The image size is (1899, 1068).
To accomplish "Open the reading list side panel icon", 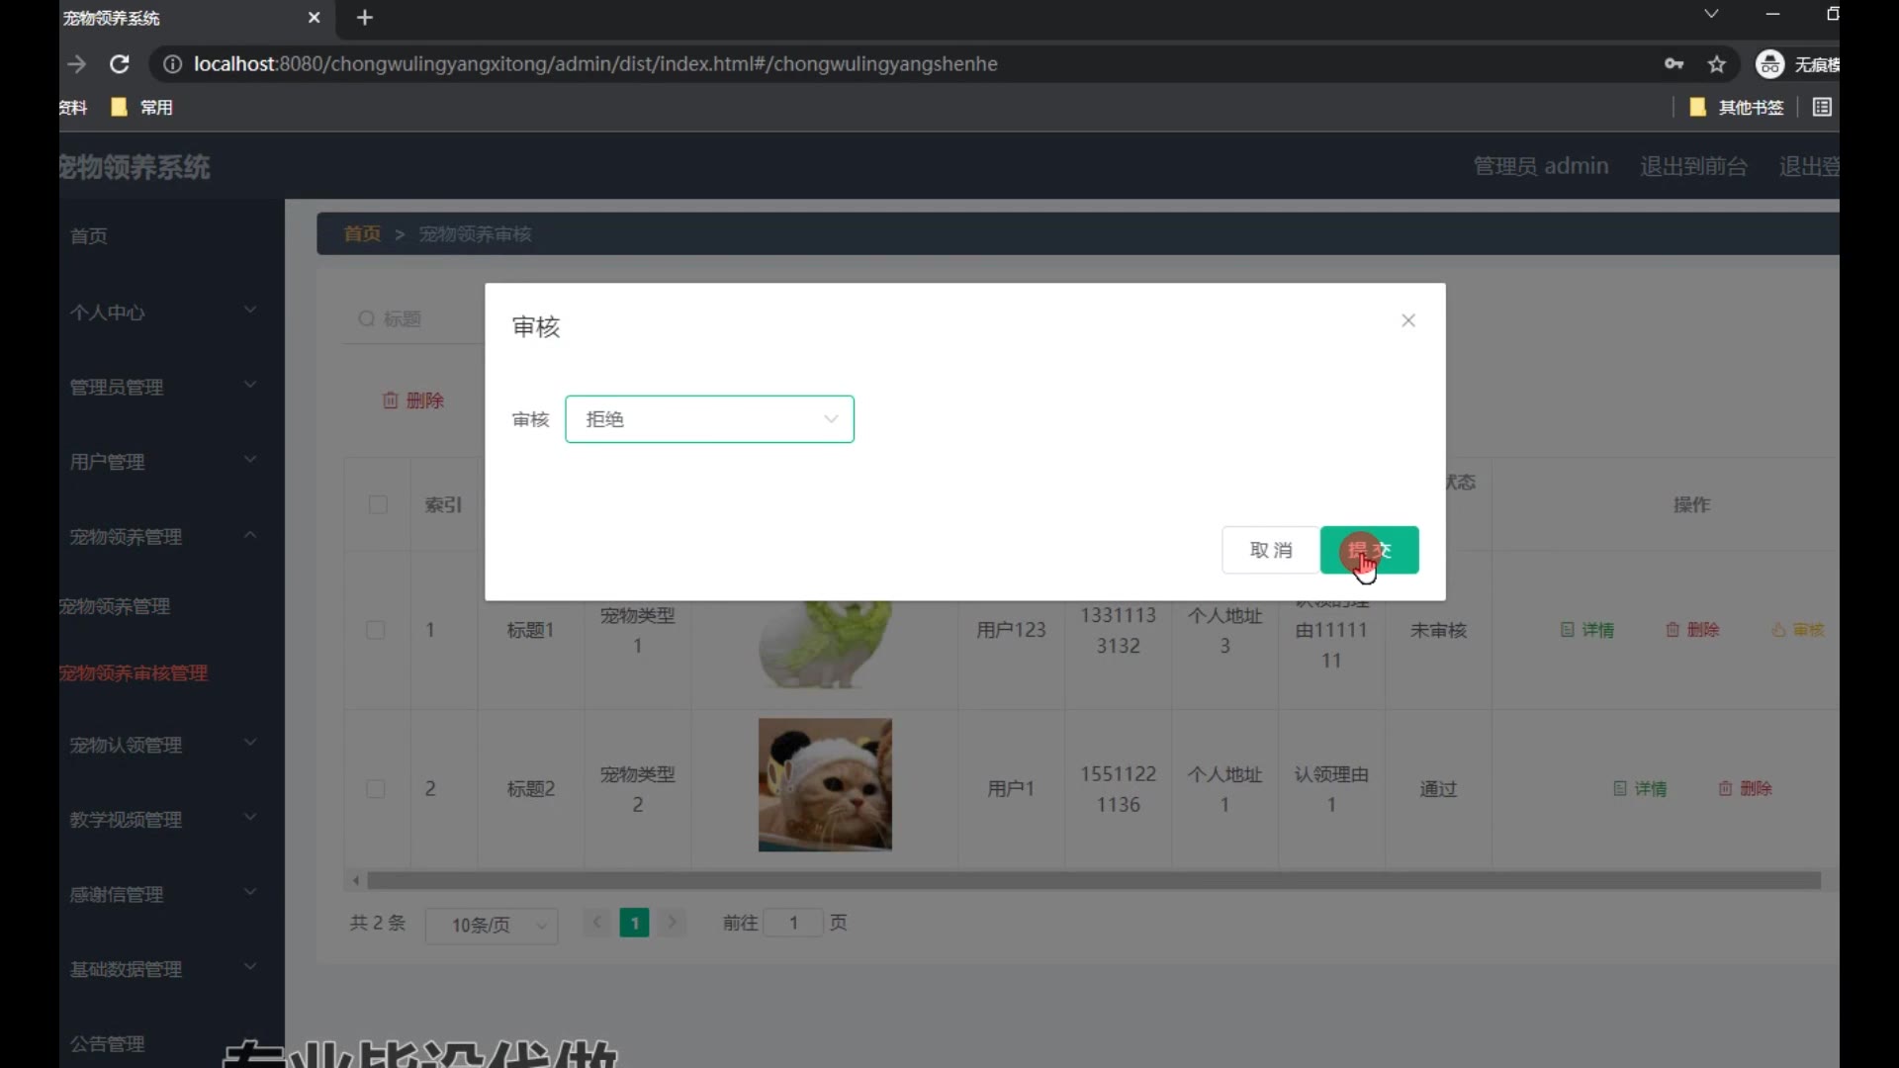I will click(x=1822, y=107).
